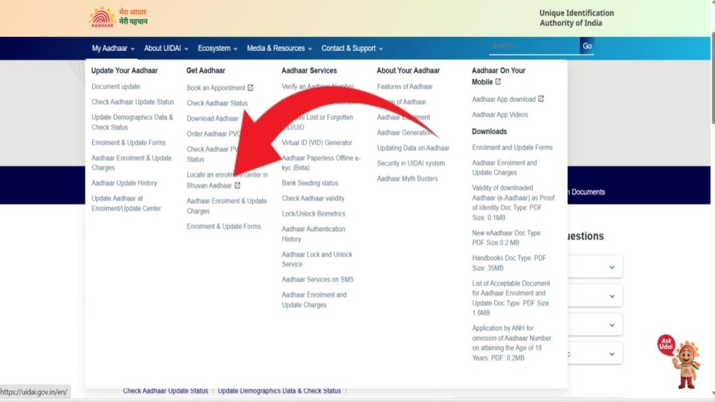715x402 pixels.
Task: Expand the My Aadhaar menu
Action: [112, 48]
